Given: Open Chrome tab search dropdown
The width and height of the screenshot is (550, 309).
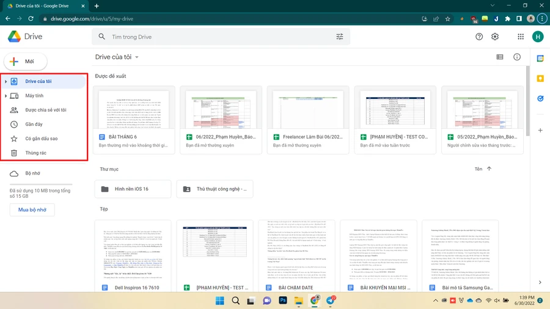Looking at the screenshot, I should [493, 5].
